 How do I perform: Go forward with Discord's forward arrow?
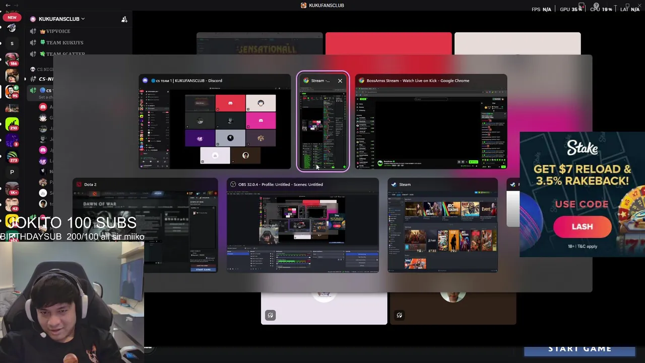pyautogui.click(x=17, y=5)
